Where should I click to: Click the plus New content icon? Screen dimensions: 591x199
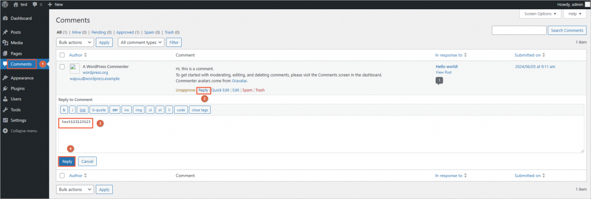pyautogui.click(x=50, y=4)
